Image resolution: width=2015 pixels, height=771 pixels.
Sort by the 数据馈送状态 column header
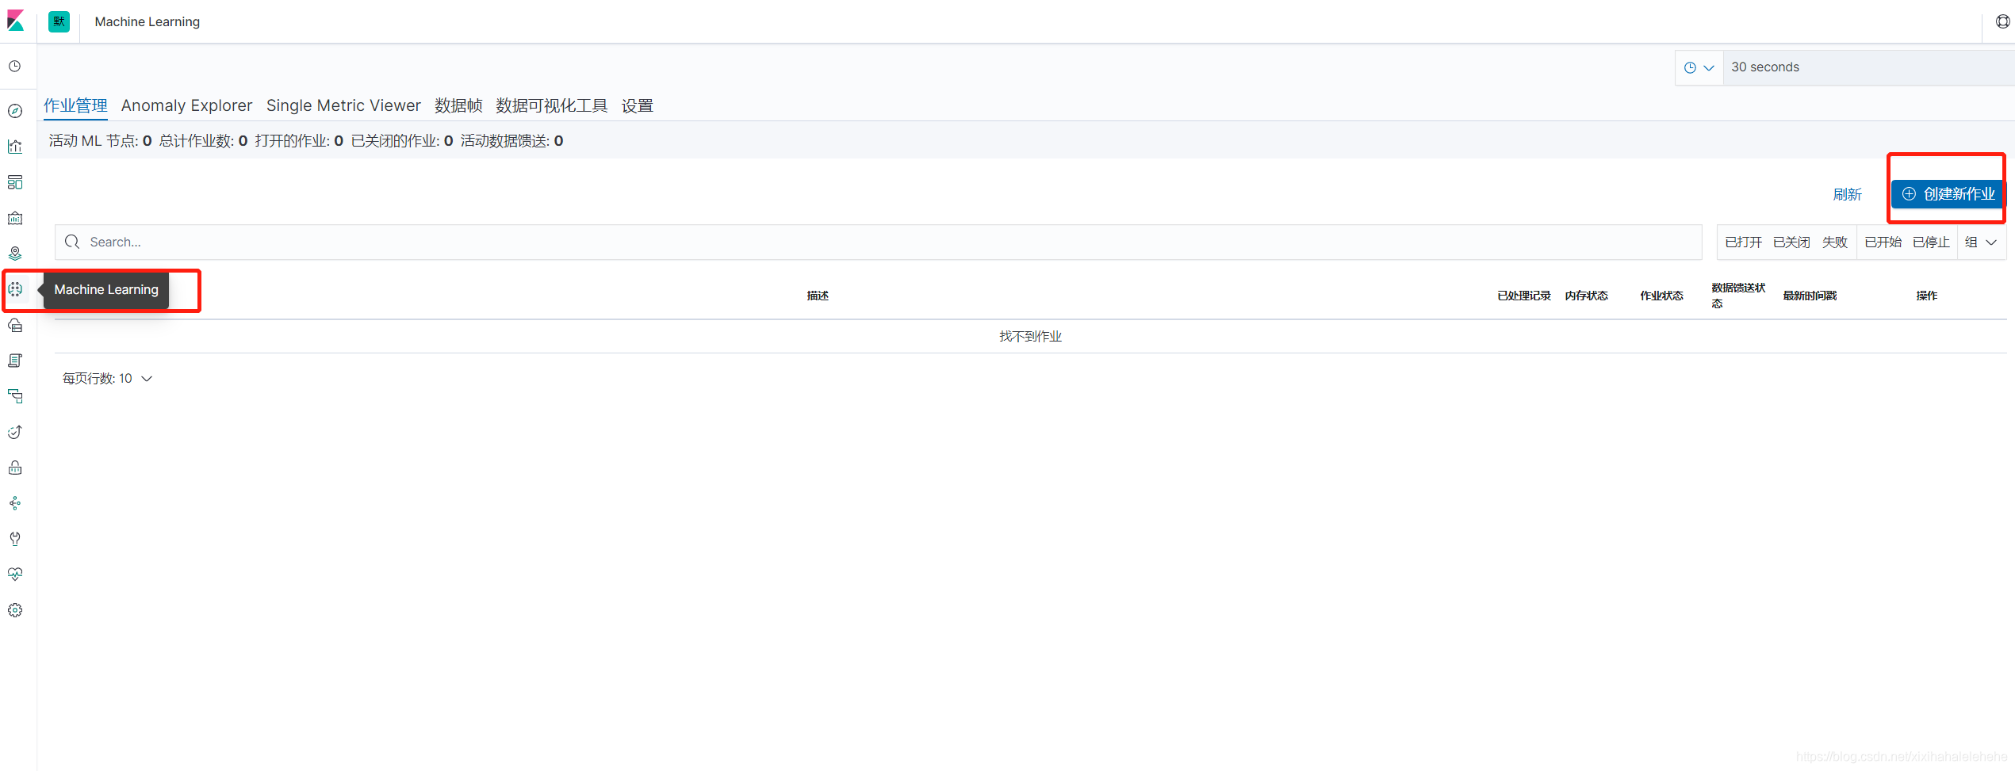1738,296
